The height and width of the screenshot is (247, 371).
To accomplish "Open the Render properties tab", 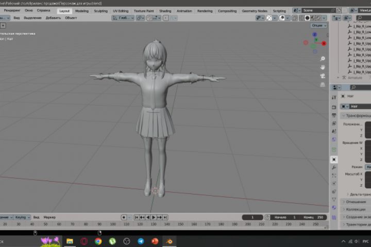I will [334, 108].
